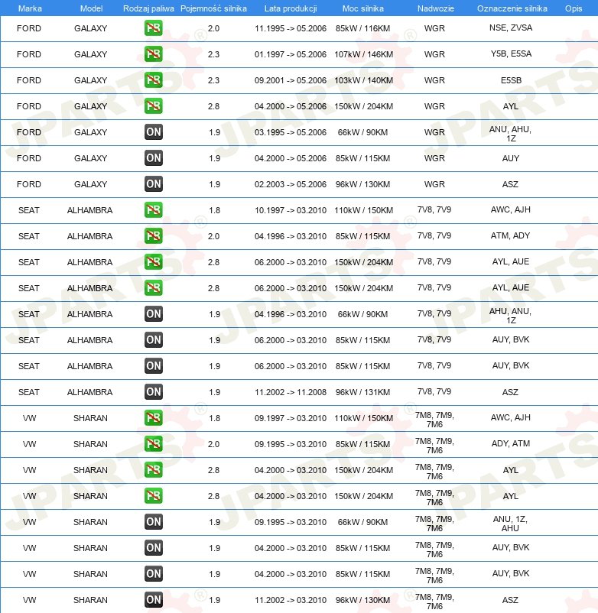The width and height of the screenshot is (598, 613).
Task: Click petrol icon in Seat Alhambra 2.0 row
Action: pyautogui.click(x=153, y=236)
